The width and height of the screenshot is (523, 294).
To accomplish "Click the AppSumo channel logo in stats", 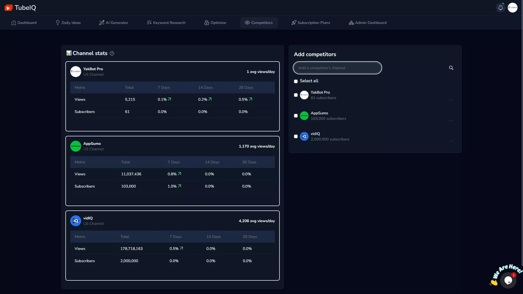I will coord(76,146).
